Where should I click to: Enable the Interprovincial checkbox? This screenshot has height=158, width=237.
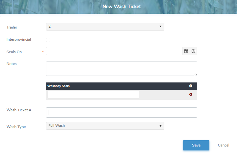[48, 40]
